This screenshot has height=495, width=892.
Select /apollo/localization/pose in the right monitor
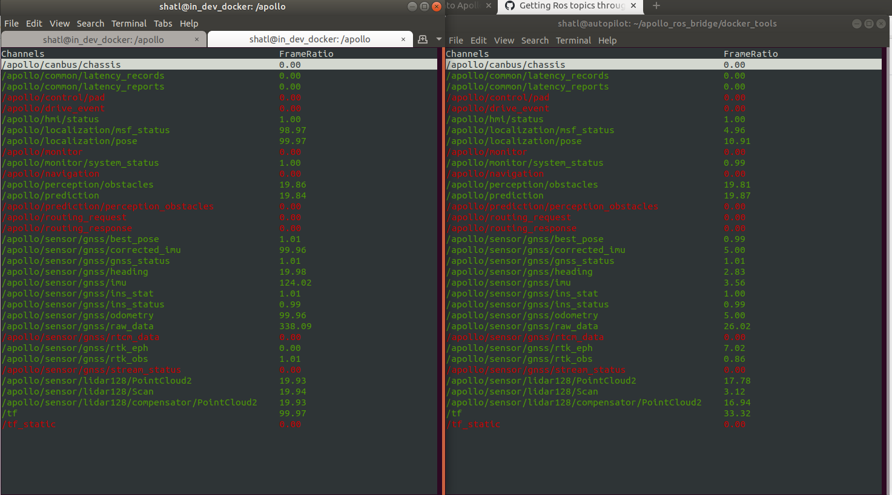coord(514,141)
